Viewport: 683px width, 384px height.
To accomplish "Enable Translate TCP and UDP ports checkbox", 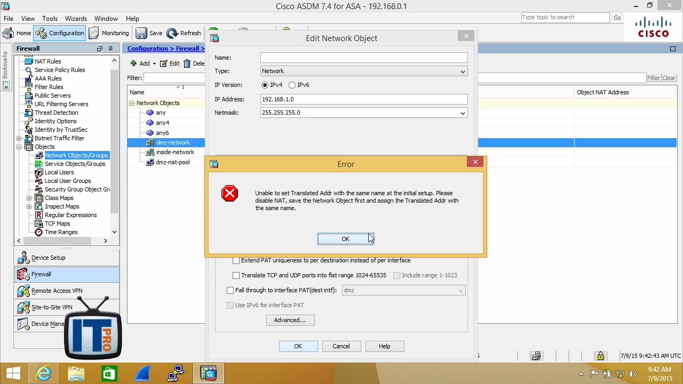I will coord(236,275).
